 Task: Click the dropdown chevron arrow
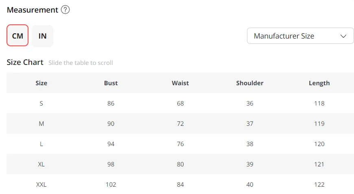(x=343, y=36)
